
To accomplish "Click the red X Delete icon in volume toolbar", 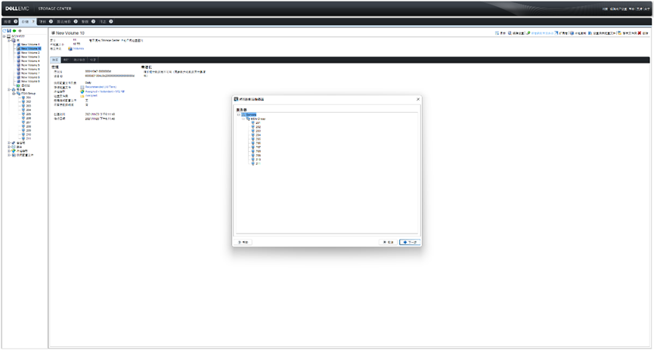I will (640, 33).
